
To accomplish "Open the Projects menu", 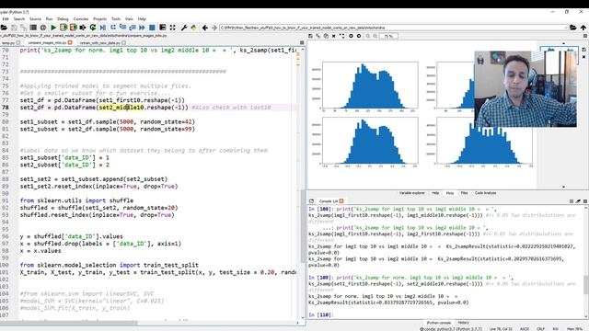I will [100, 18].
